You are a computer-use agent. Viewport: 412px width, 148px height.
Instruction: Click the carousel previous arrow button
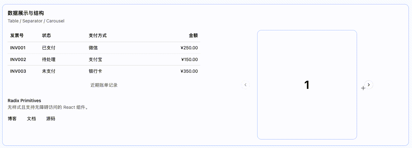(245, 85)
